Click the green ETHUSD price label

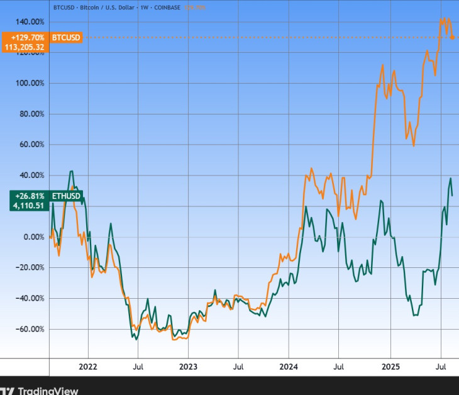(x=66, y=196)
